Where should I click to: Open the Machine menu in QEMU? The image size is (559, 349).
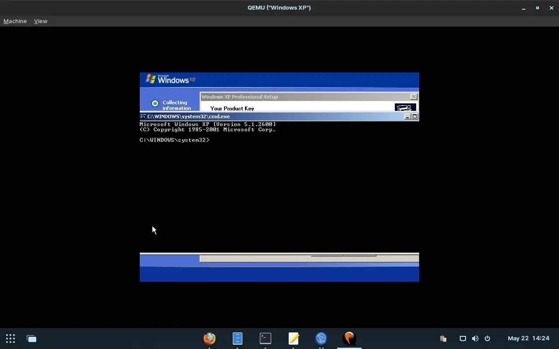(15, 21)
